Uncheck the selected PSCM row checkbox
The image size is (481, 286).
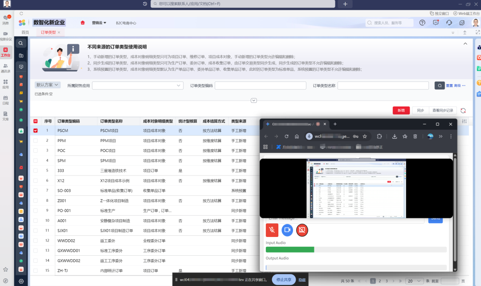click(36, 130)
